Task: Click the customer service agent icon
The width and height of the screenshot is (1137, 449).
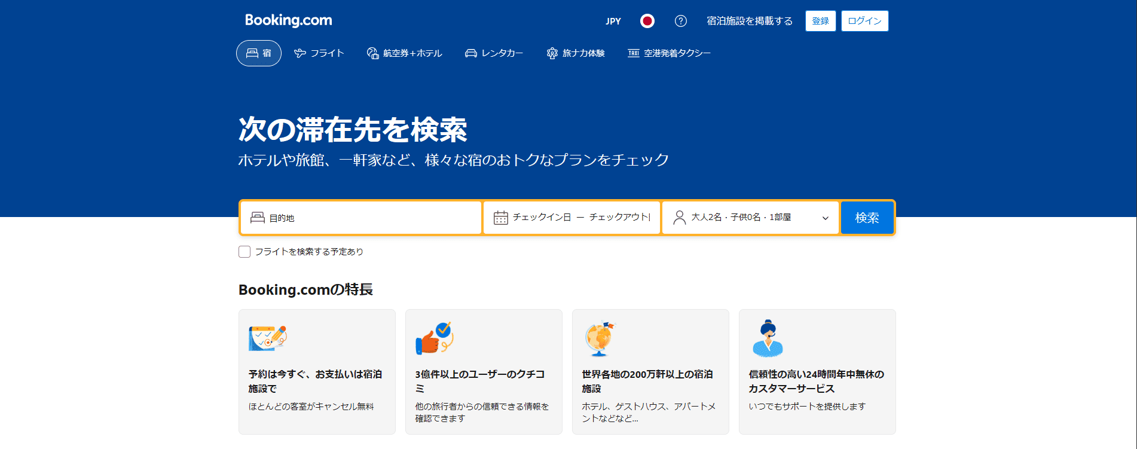Action: point(768,338)
